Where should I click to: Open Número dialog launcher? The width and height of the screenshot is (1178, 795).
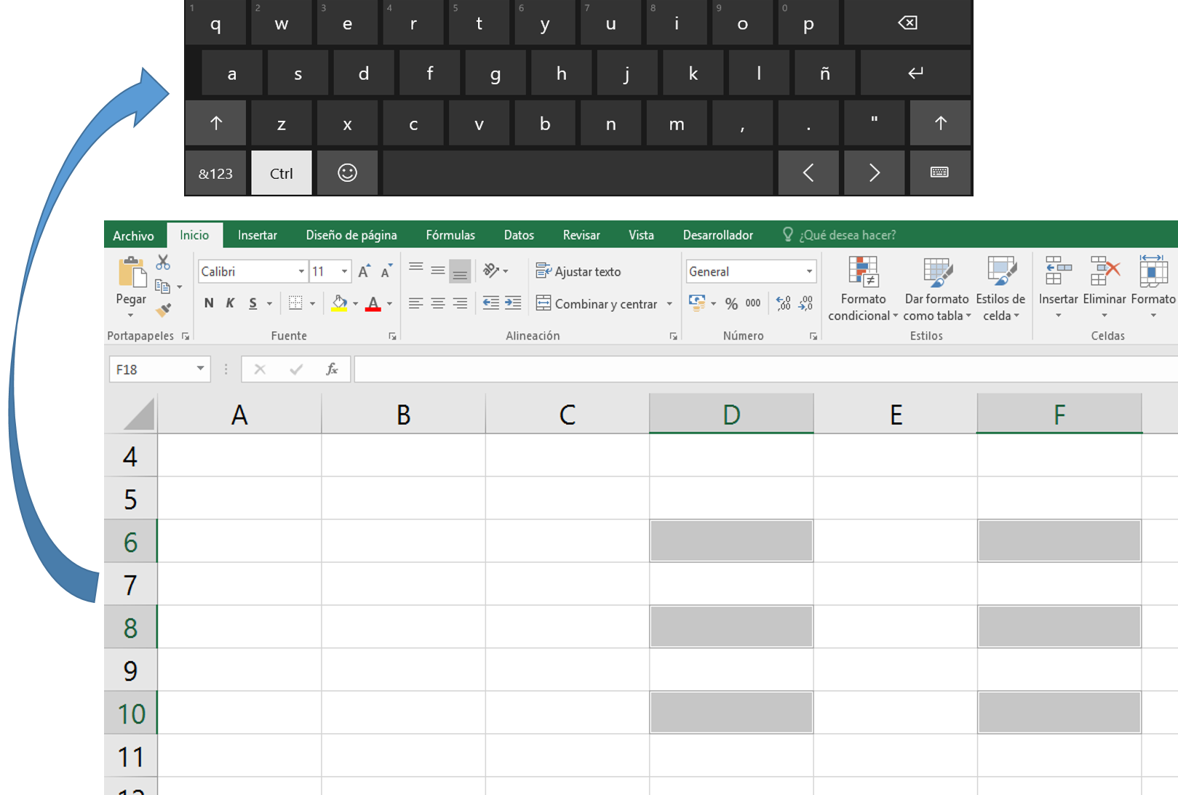pyautogui.click(x=813, y=336)
